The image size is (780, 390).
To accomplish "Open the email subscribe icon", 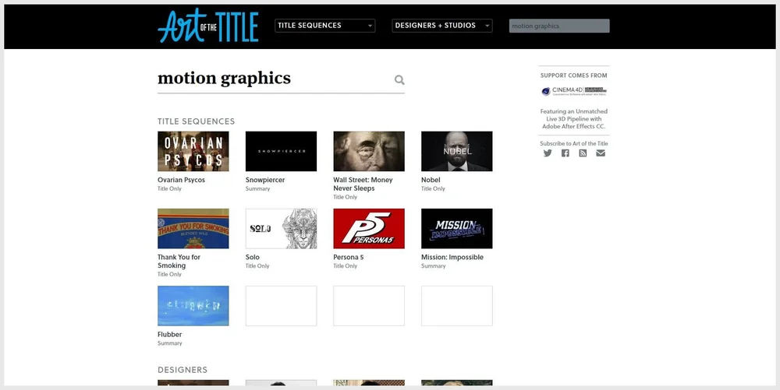I will (x=601, y=153).
